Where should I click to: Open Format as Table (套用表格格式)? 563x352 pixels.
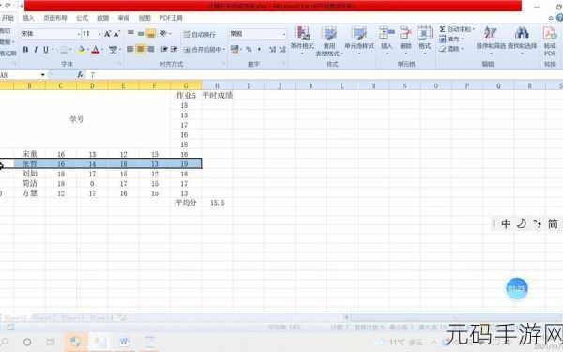[329, 41]
